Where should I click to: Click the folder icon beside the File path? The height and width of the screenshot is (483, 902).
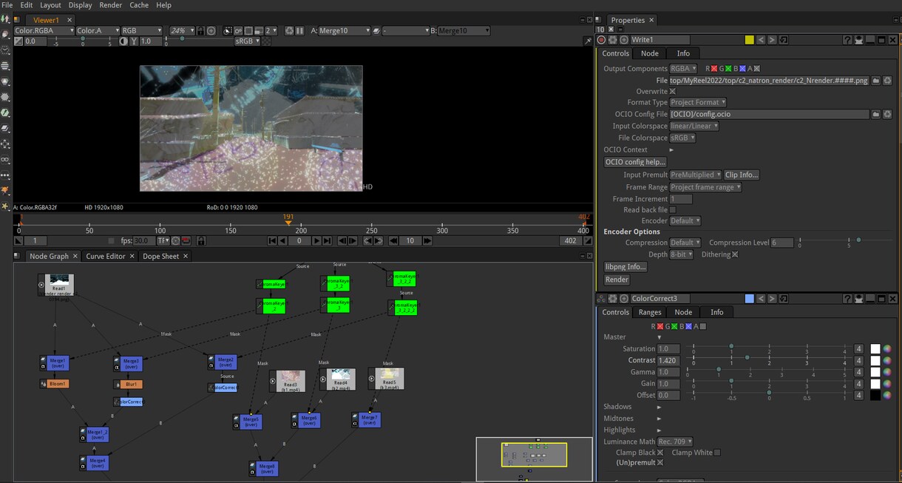click(875, 81)
